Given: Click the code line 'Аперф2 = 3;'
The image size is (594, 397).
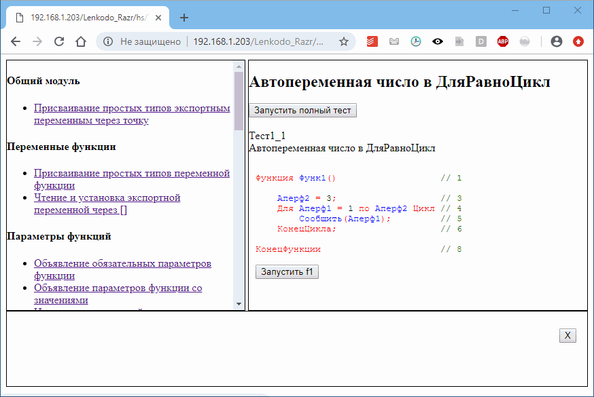Looking at the screenshot, I should [307, 198].
